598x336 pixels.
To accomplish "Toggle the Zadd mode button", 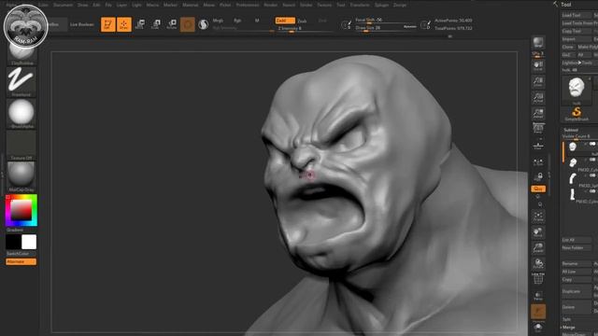I will (x=285, y=21).
